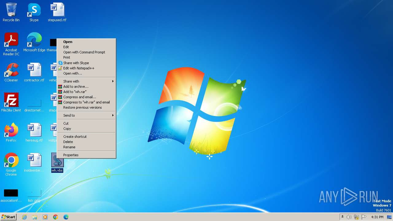Choose Edit with Notepad++

tap(86, 68)
